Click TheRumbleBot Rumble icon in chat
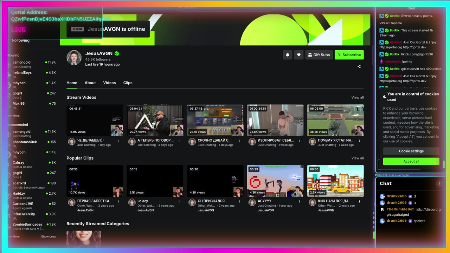The width and height of the screenshot is (450, 253). pos(382,209)
